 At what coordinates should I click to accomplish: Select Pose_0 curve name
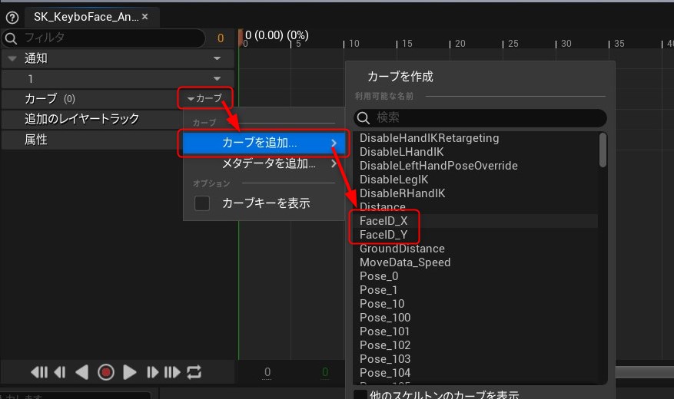[379, 276]
